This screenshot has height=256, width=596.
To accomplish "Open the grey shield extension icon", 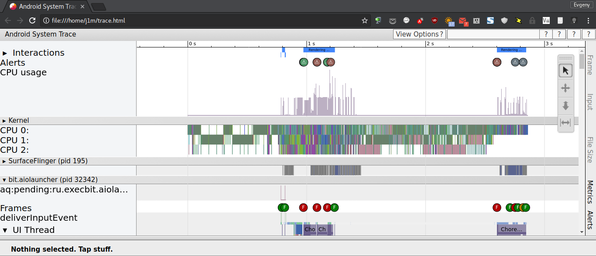I will click(504, 20).
